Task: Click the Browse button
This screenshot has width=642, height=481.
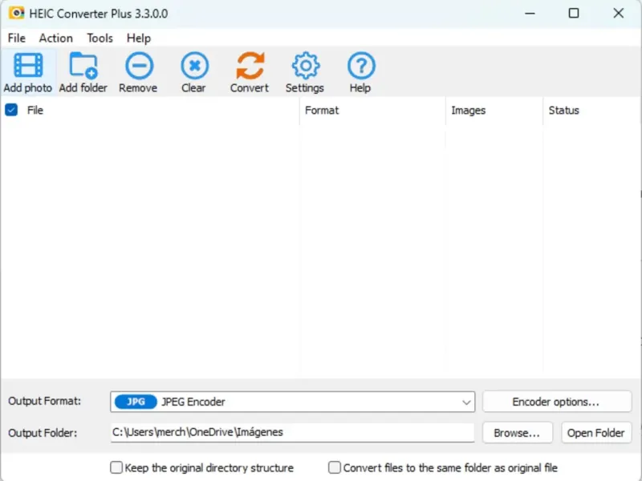Action: click(x=518, y=433)
